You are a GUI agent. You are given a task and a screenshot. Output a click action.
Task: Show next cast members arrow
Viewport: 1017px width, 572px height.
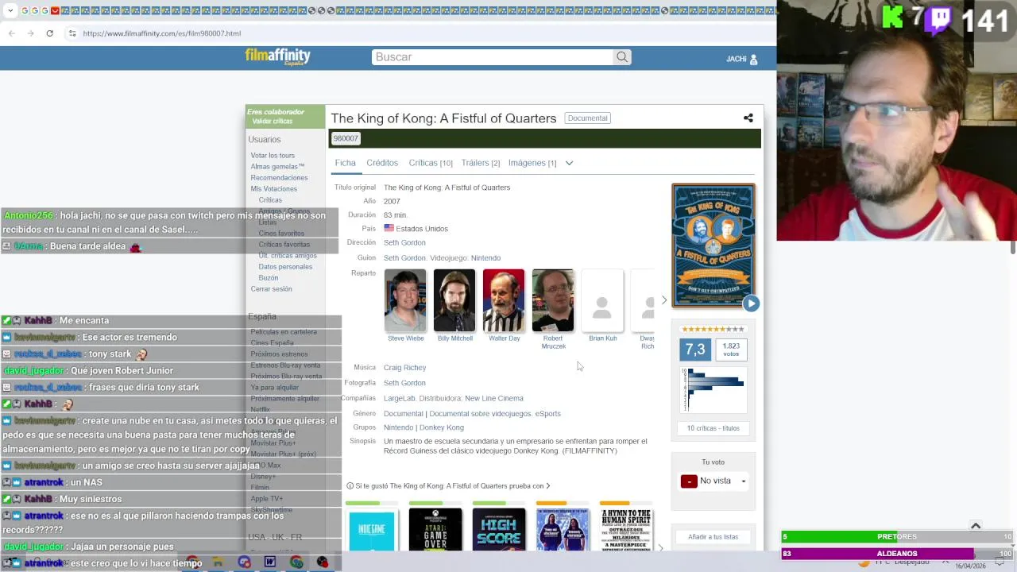pyautogui.click(x=664, y=300)
